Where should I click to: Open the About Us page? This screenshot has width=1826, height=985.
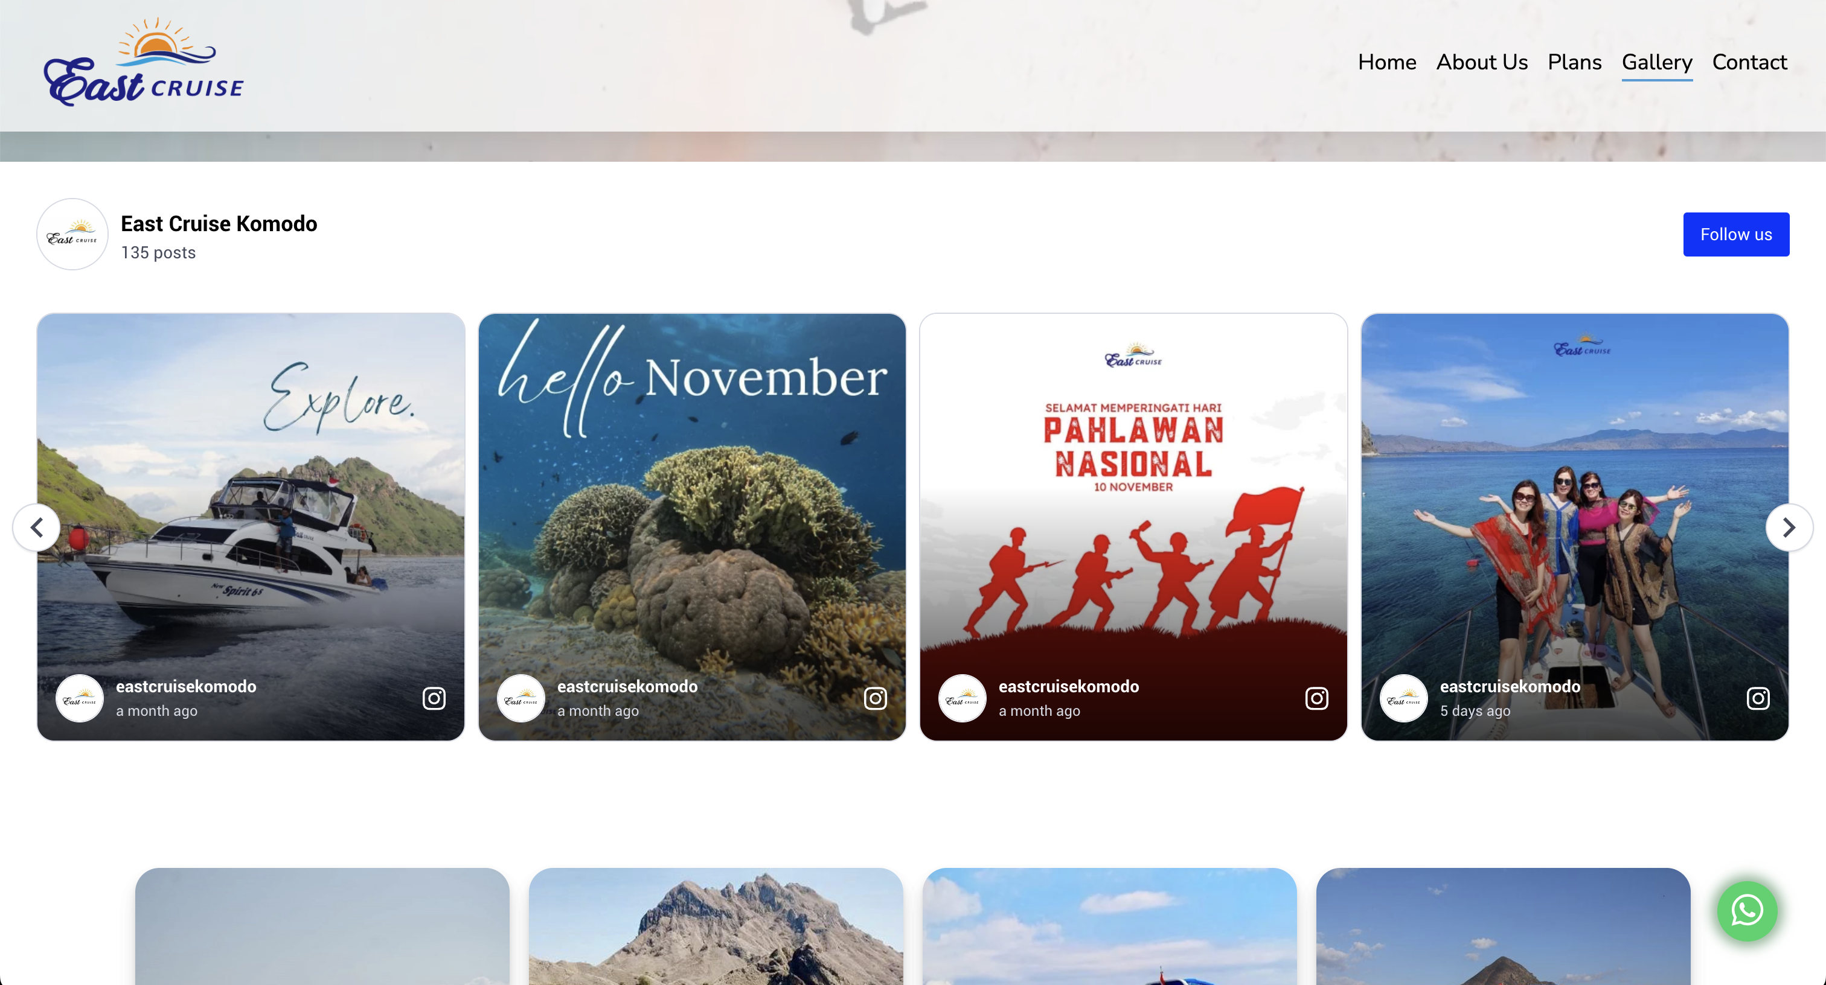click(x=1482, y=62)
